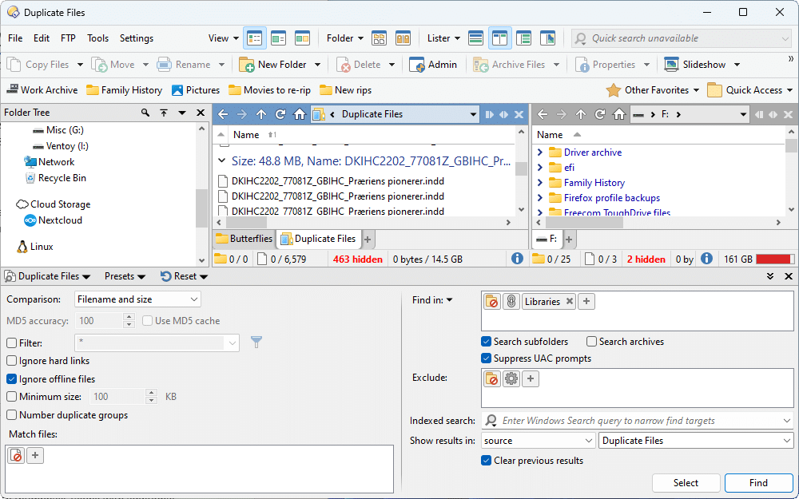Image resolution: width=799 pixels, height=499 pixels.
Task: Increase MD5 accuracy using the up stepper arrow
Action: click(x=129, y=314)
